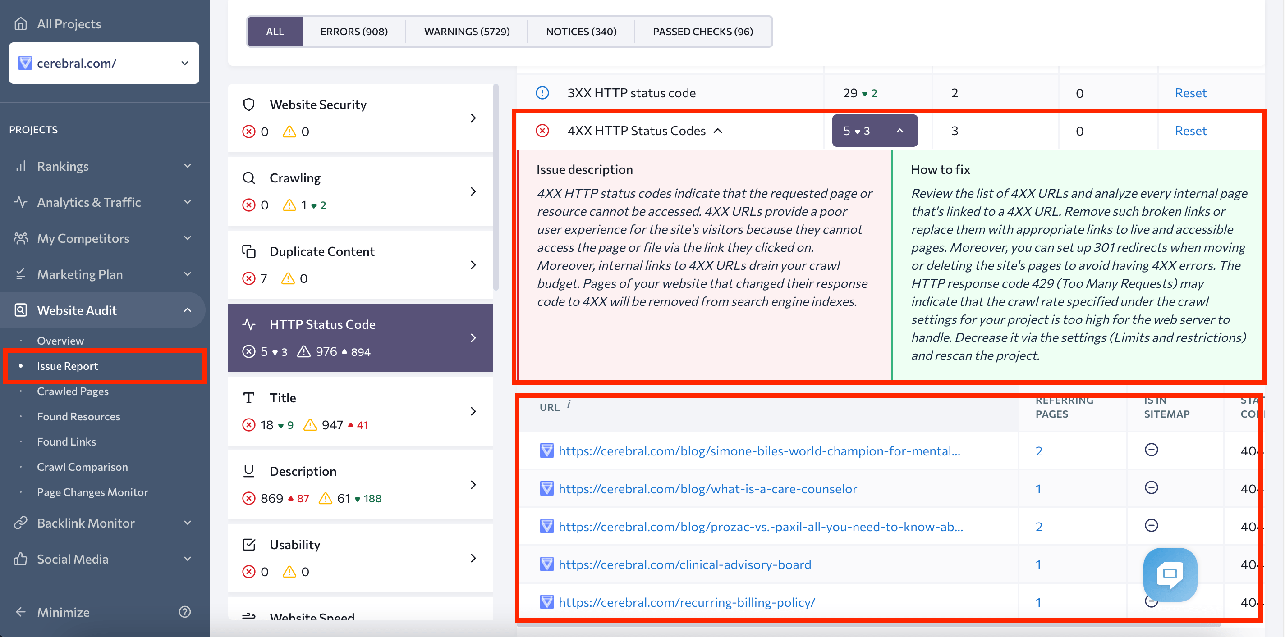Switch to NOTICES (340) tab

[x=581, y=32]
